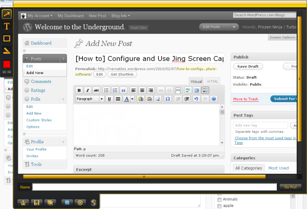Toggle Underline formatting
This screenshot has height=209, width=307.
click(x=109, y=99)
